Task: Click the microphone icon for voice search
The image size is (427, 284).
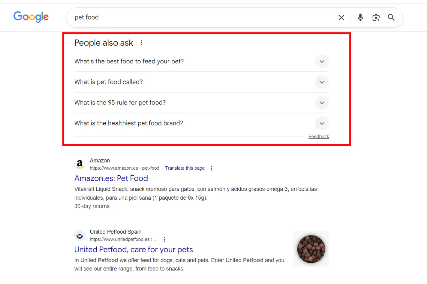Action: [360, 18]
